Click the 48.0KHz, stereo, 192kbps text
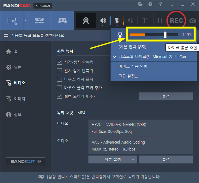This screenshot has width=199, height=183. coord(113,149)
